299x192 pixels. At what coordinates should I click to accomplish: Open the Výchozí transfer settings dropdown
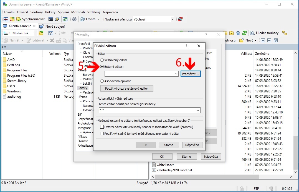coord(172,19)
